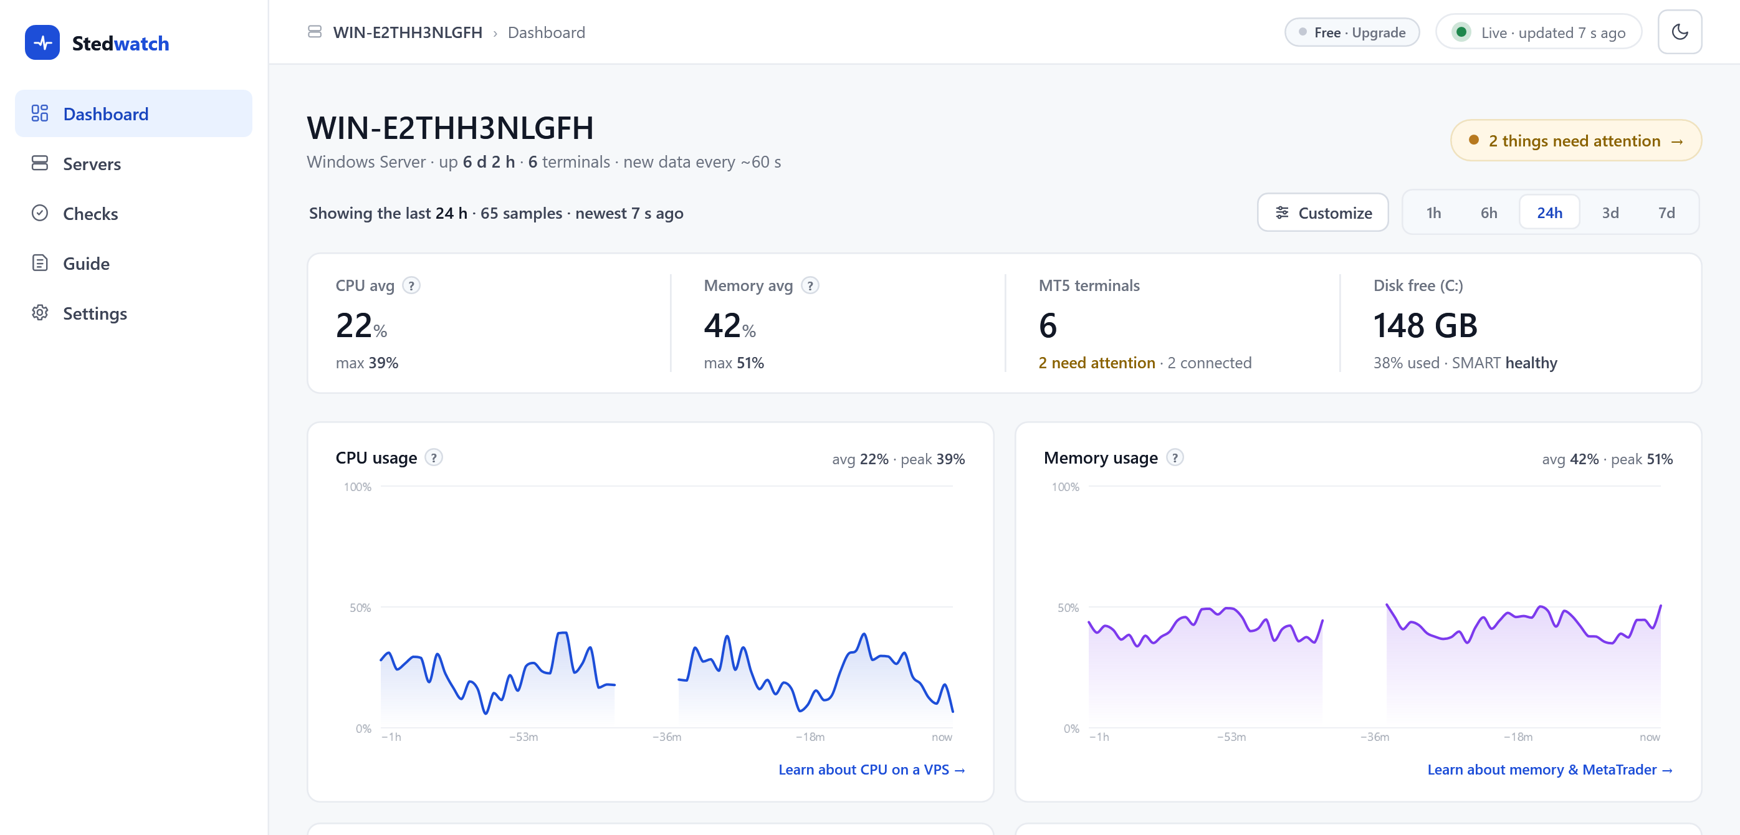The height and width of the screenshot is (835, 1740).
Task: Click the WIN-E2THH3NLGFH page heading
Action: [450, 128]
